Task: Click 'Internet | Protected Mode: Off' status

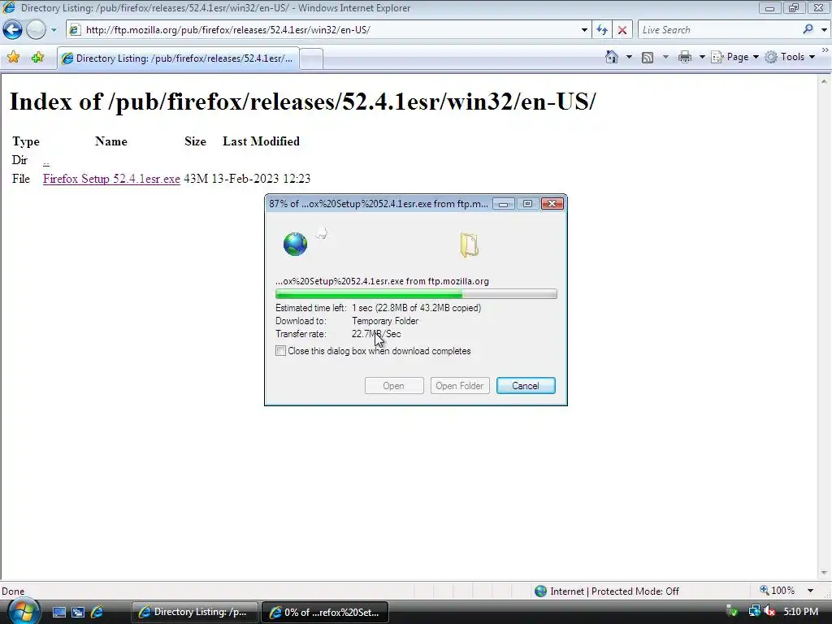Action: (614, 591)
